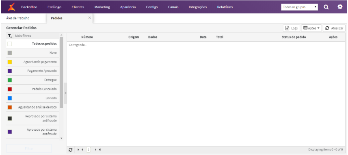Click the refresh icon in pagination bar

click(x=71, y=150)
